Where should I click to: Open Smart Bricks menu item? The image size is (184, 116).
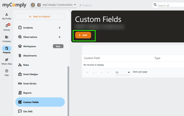[40, 84]
